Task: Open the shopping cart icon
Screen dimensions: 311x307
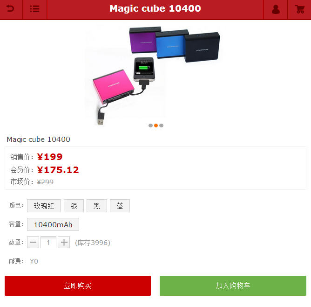Action: (x=300, y=9)
